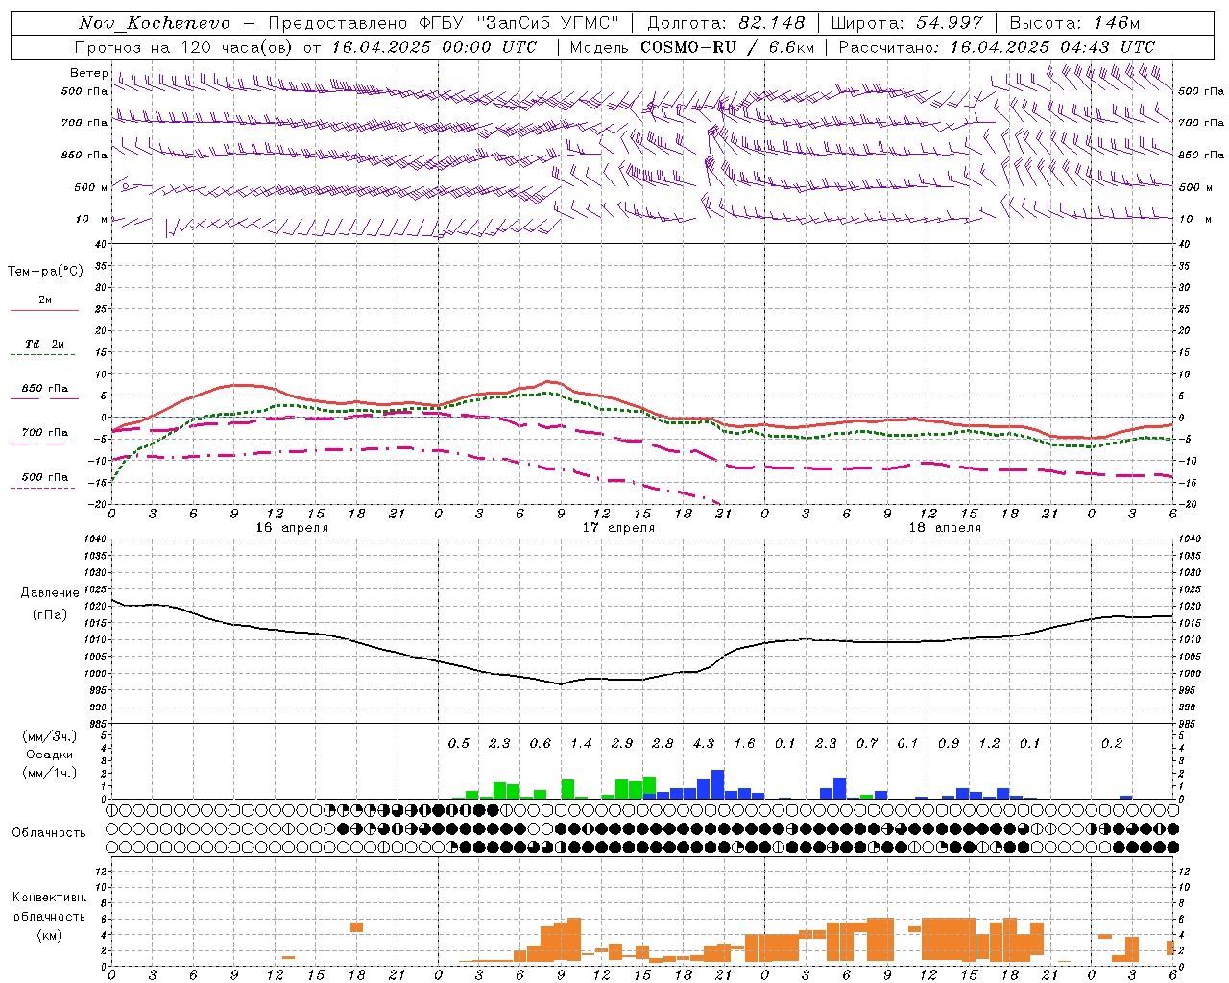1229x983 pixels.
Task: Click the 1.6 three-hour precipitation value
Action: click(x=744, y=744)
